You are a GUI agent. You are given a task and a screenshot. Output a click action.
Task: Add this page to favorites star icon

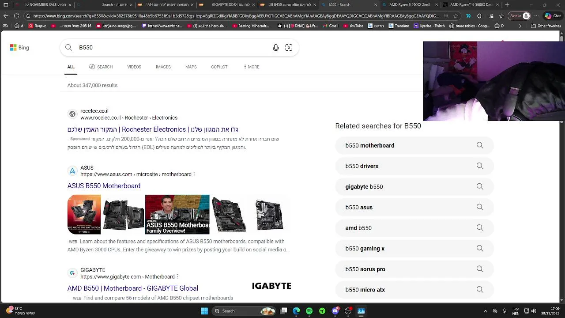[456, 16]
